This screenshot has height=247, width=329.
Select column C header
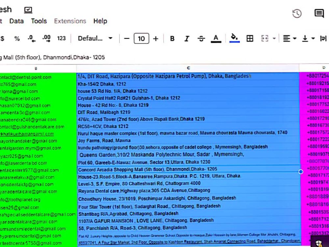(188, 68)
